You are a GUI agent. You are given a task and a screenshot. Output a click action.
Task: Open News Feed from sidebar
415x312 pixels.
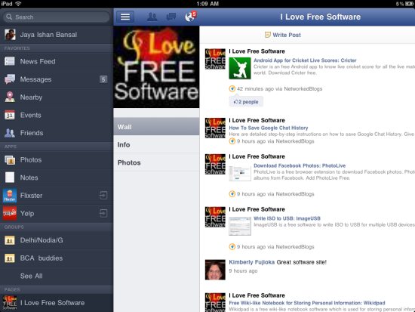57,61
